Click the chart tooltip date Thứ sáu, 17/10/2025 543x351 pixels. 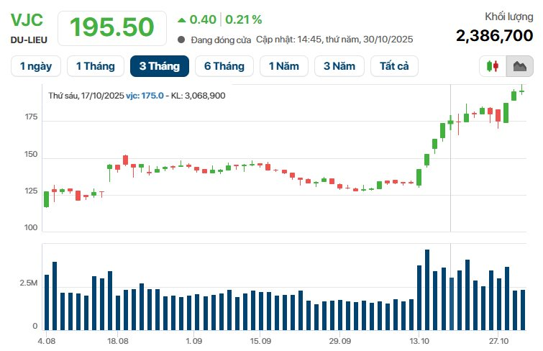tap(86, 95)
